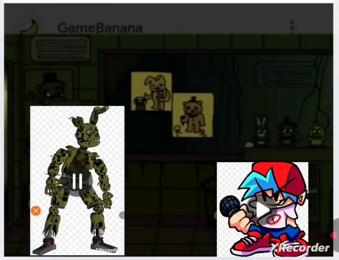Select the Boyfriend character image
This screenshot has width=339, height=260.
pos(263,209)
